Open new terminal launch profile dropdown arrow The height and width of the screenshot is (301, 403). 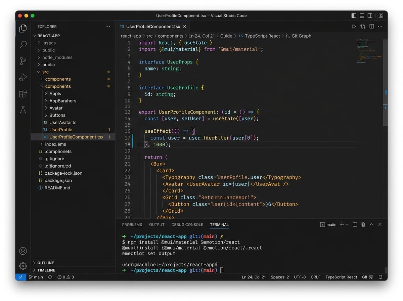pyautogui.click(x=347, y=224)
